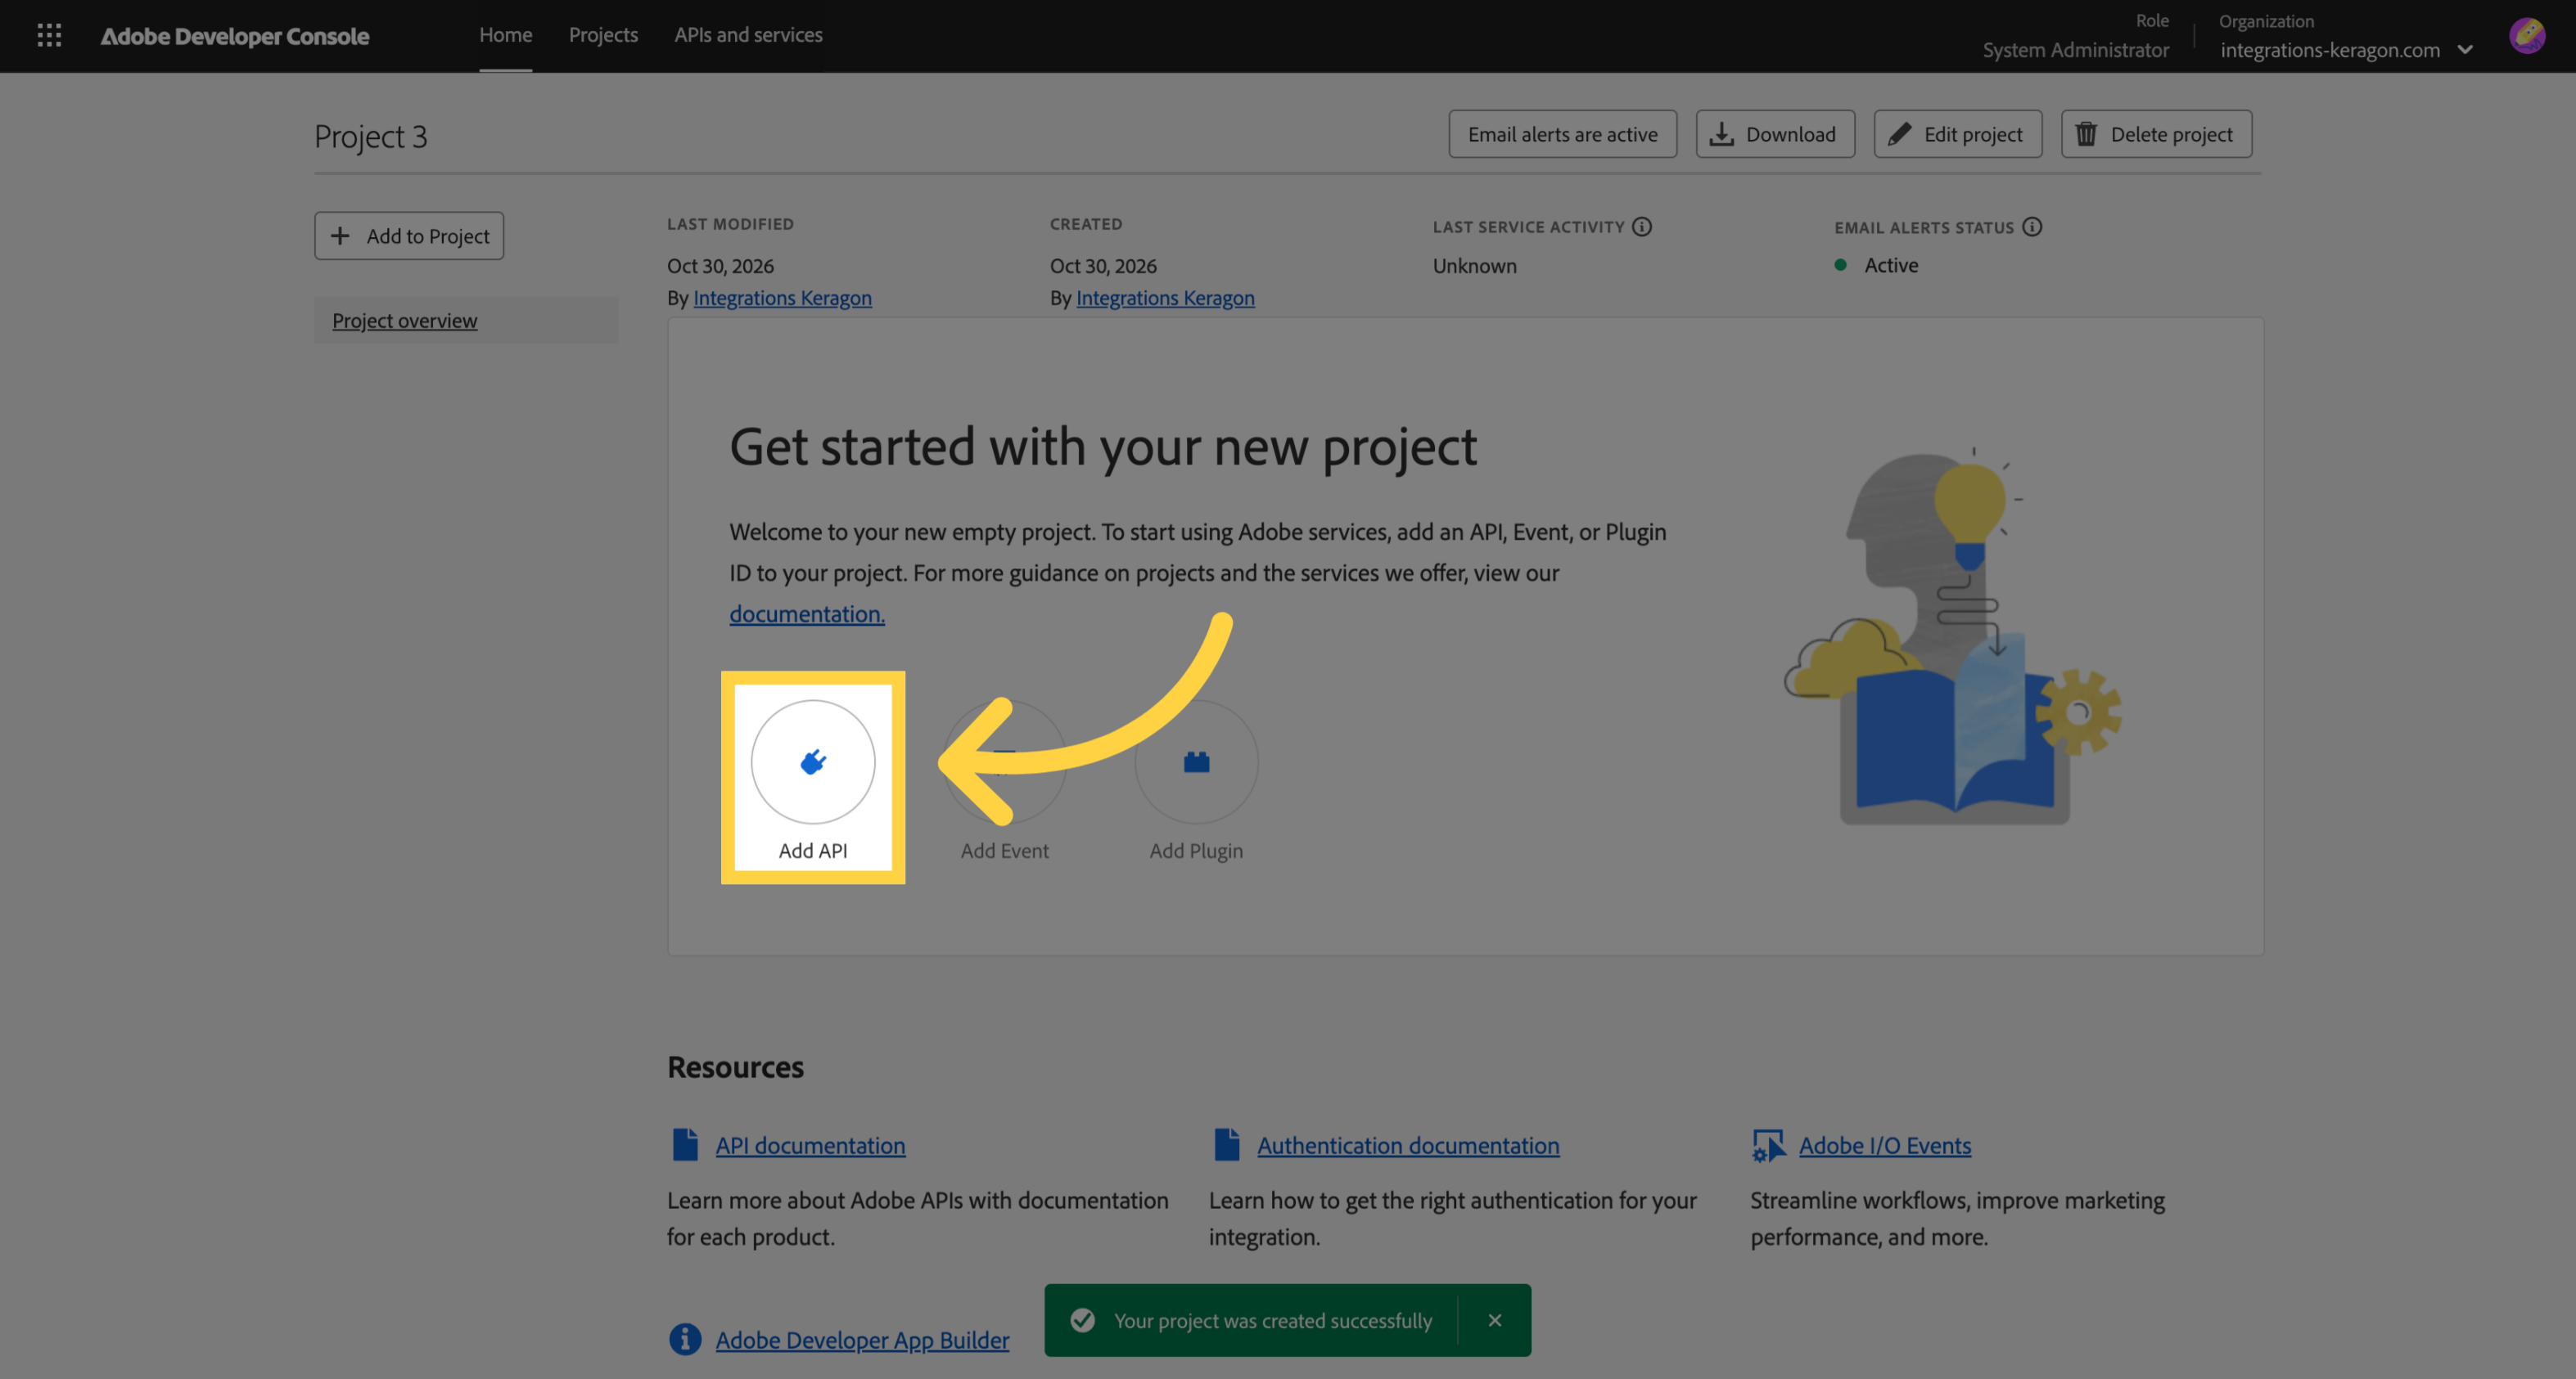This screenshot has height=1379, width=2576.
Task: Click the Edit project button
Action: [x=1957, y=134]
